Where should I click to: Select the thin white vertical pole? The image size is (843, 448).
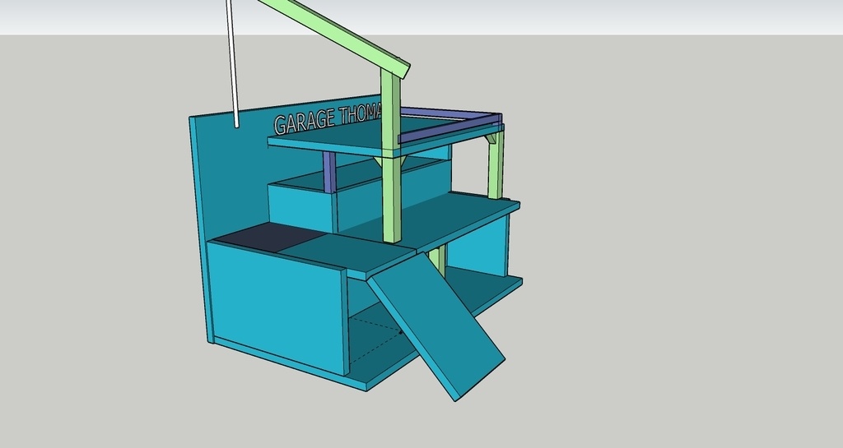(x=233, y=63)
